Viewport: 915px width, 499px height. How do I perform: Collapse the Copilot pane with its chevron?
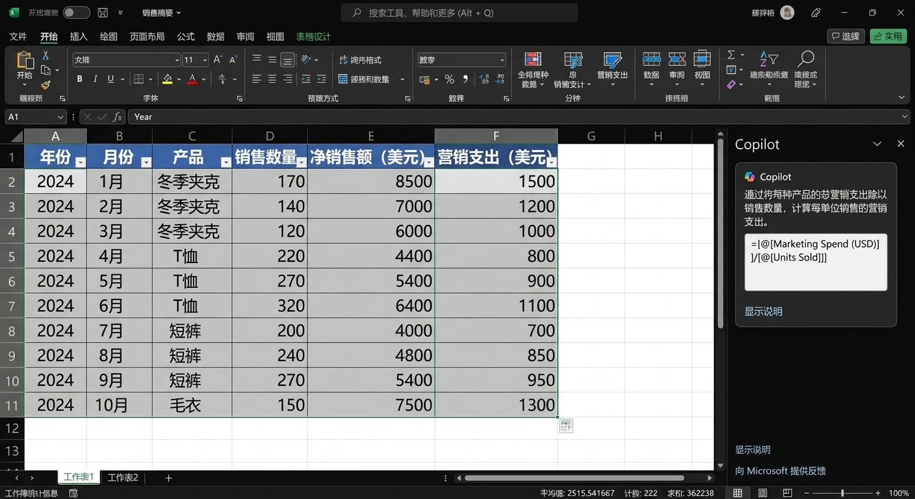point(877,144)
